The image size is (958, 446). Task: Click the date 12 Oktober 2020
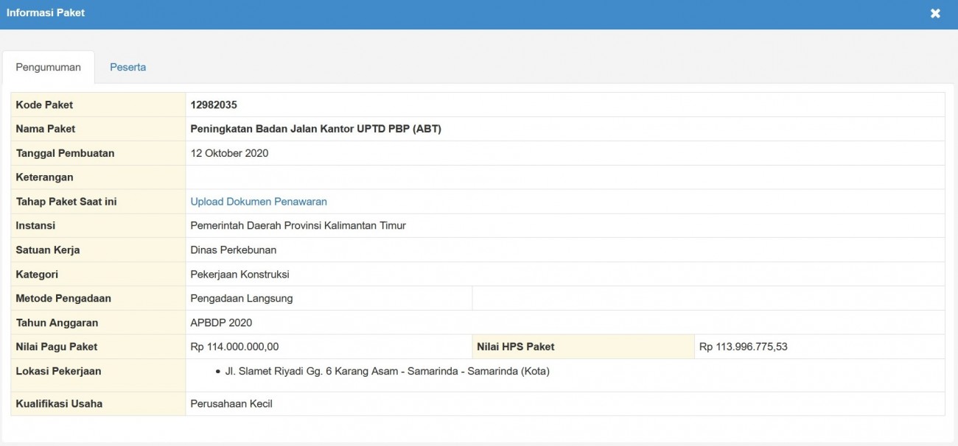(x=229, y=153)
